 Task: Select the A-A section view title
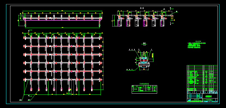click(x=142, y=8)
